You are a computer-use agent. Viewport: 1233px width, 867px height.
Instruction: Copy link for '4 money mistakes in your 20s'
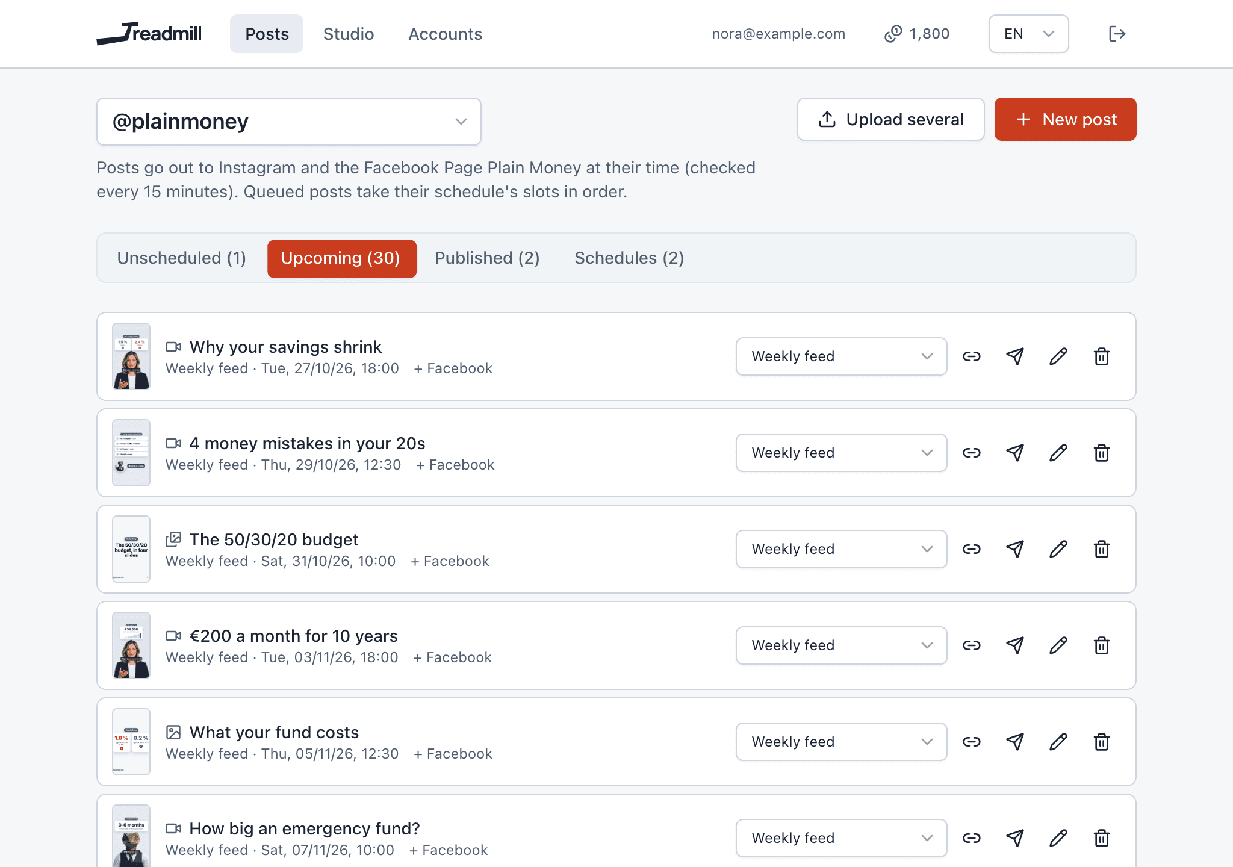pyautogui.click(x=972, y=453)
